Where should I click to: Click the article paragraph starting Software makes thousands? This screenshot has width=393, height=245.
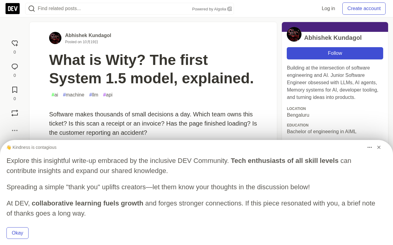[153, 124]
